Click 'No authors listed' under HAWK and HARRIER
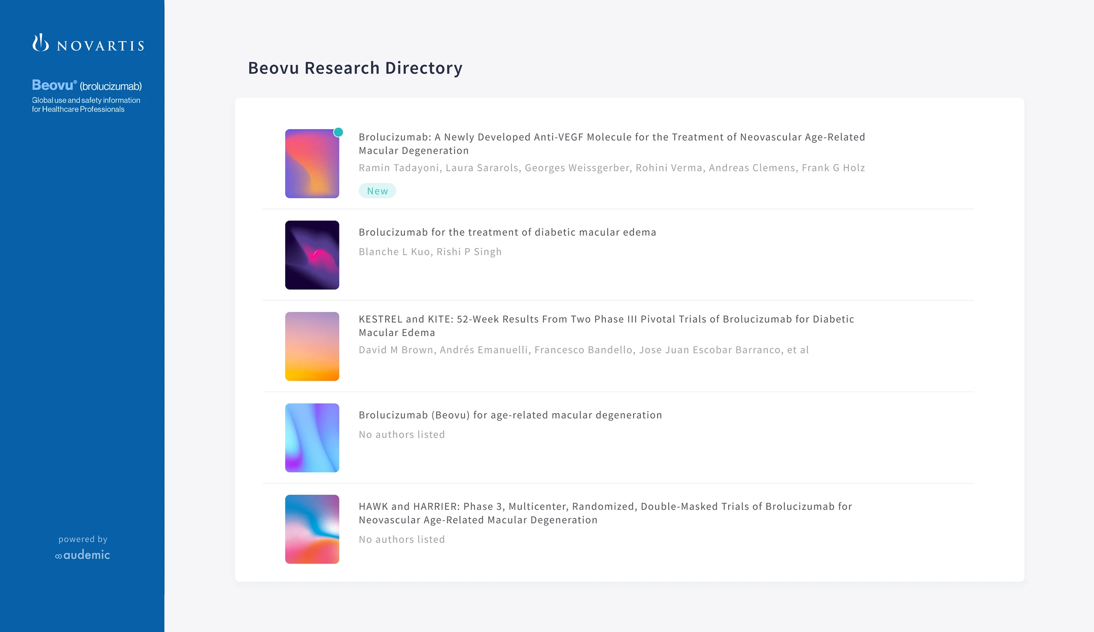This screenshot has height=632, width=1094. [402, 540]
